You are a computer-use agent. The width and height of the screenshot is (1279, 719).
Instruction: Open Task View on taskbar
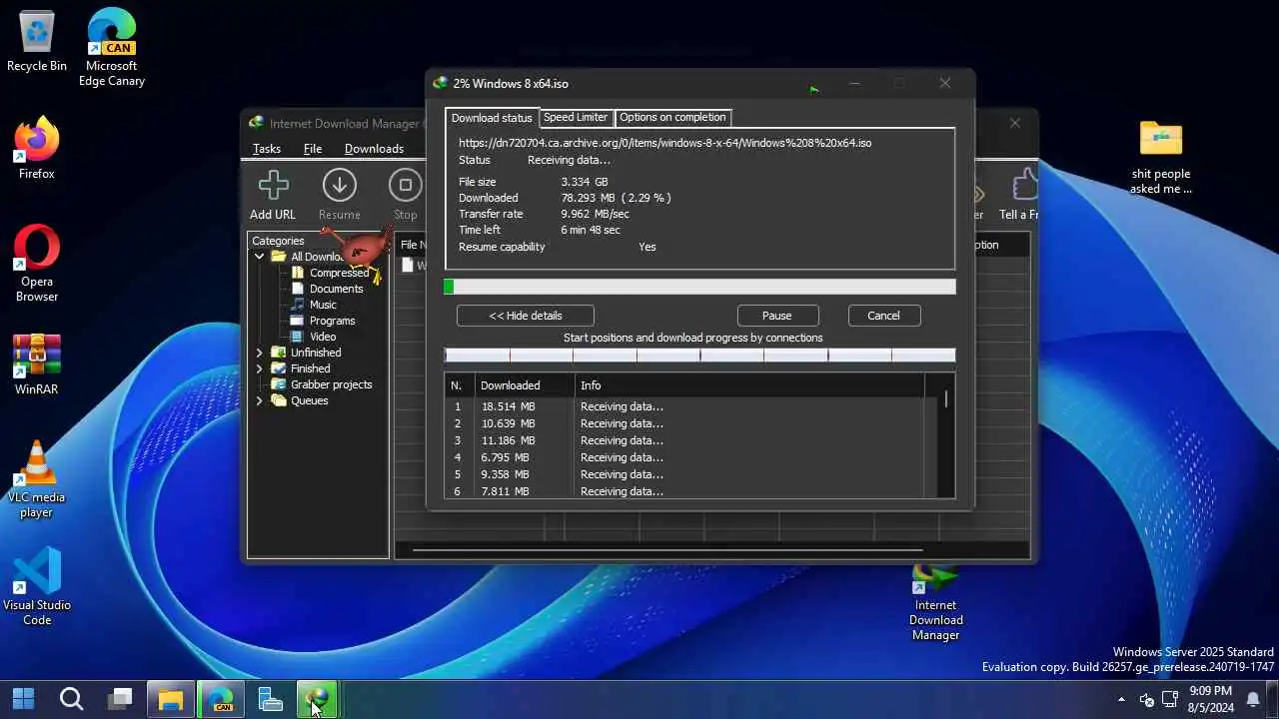coord(121,698)
